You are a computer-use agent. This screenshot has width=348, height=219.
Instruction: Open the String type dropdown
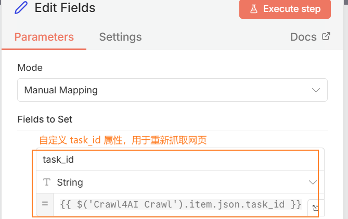pos(177,182)
